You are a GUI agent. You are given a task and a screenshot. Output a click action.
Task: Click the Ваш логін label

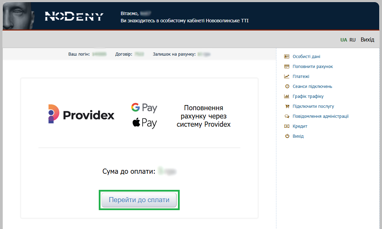coord(79,54)
